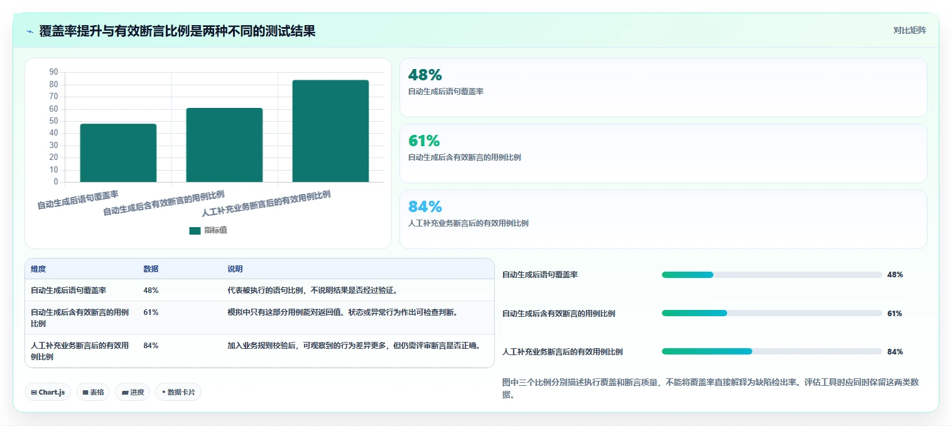952x426 pixels.
Task: Click the y-axis tick labeled 90
Action: pos(53,72)
